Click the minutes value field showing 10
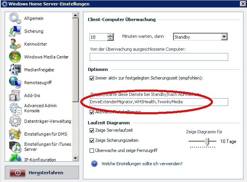 (x=99, y=37)
